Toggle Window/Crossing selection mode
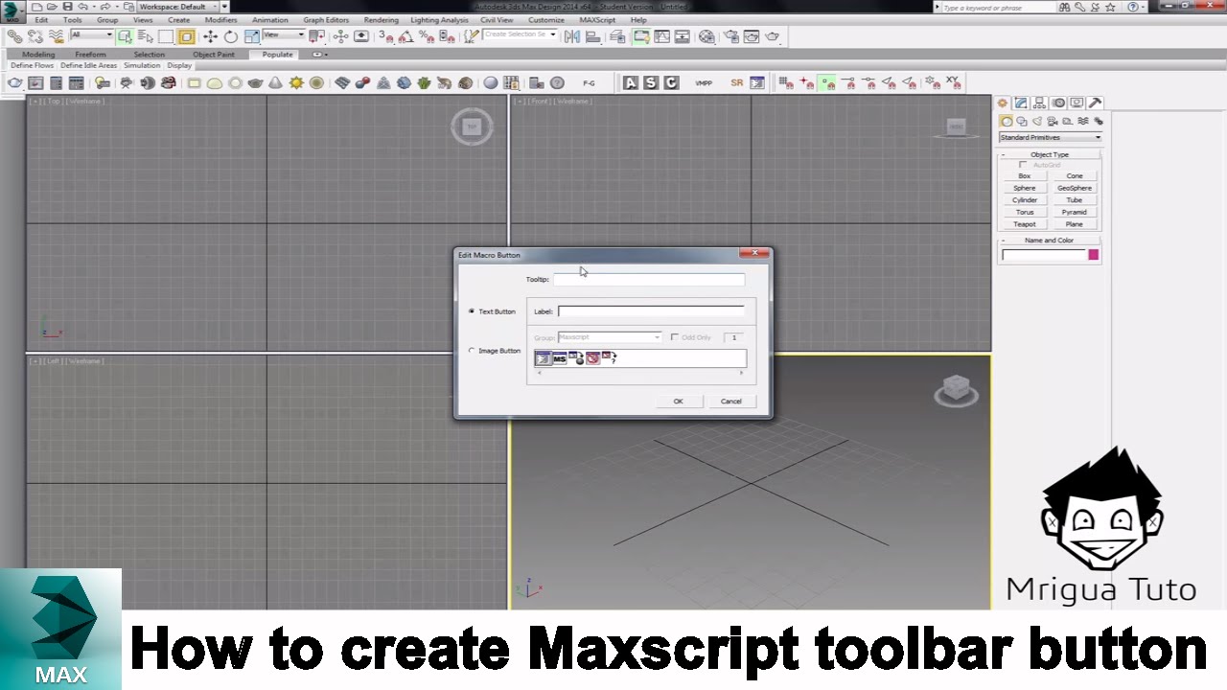Image resolution: width=1227 pixels, height=690 pixels. [186, 36]
